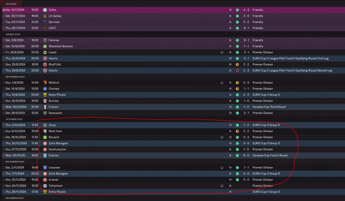Click the red loss indicator for Hearts away
Viewport: 345px width, 201px height.
237,70
